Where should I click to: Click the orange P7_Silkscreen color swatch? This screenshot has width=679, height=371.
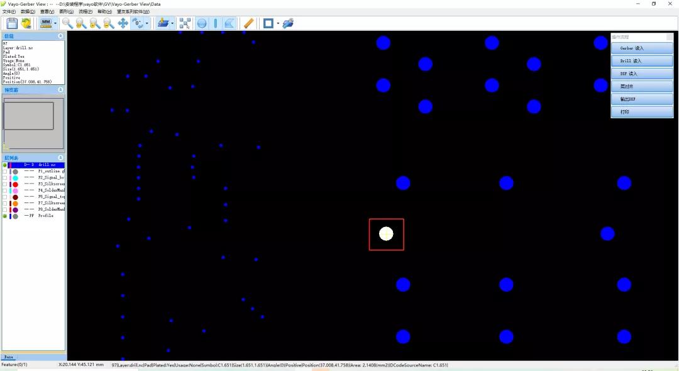[15, 204]
